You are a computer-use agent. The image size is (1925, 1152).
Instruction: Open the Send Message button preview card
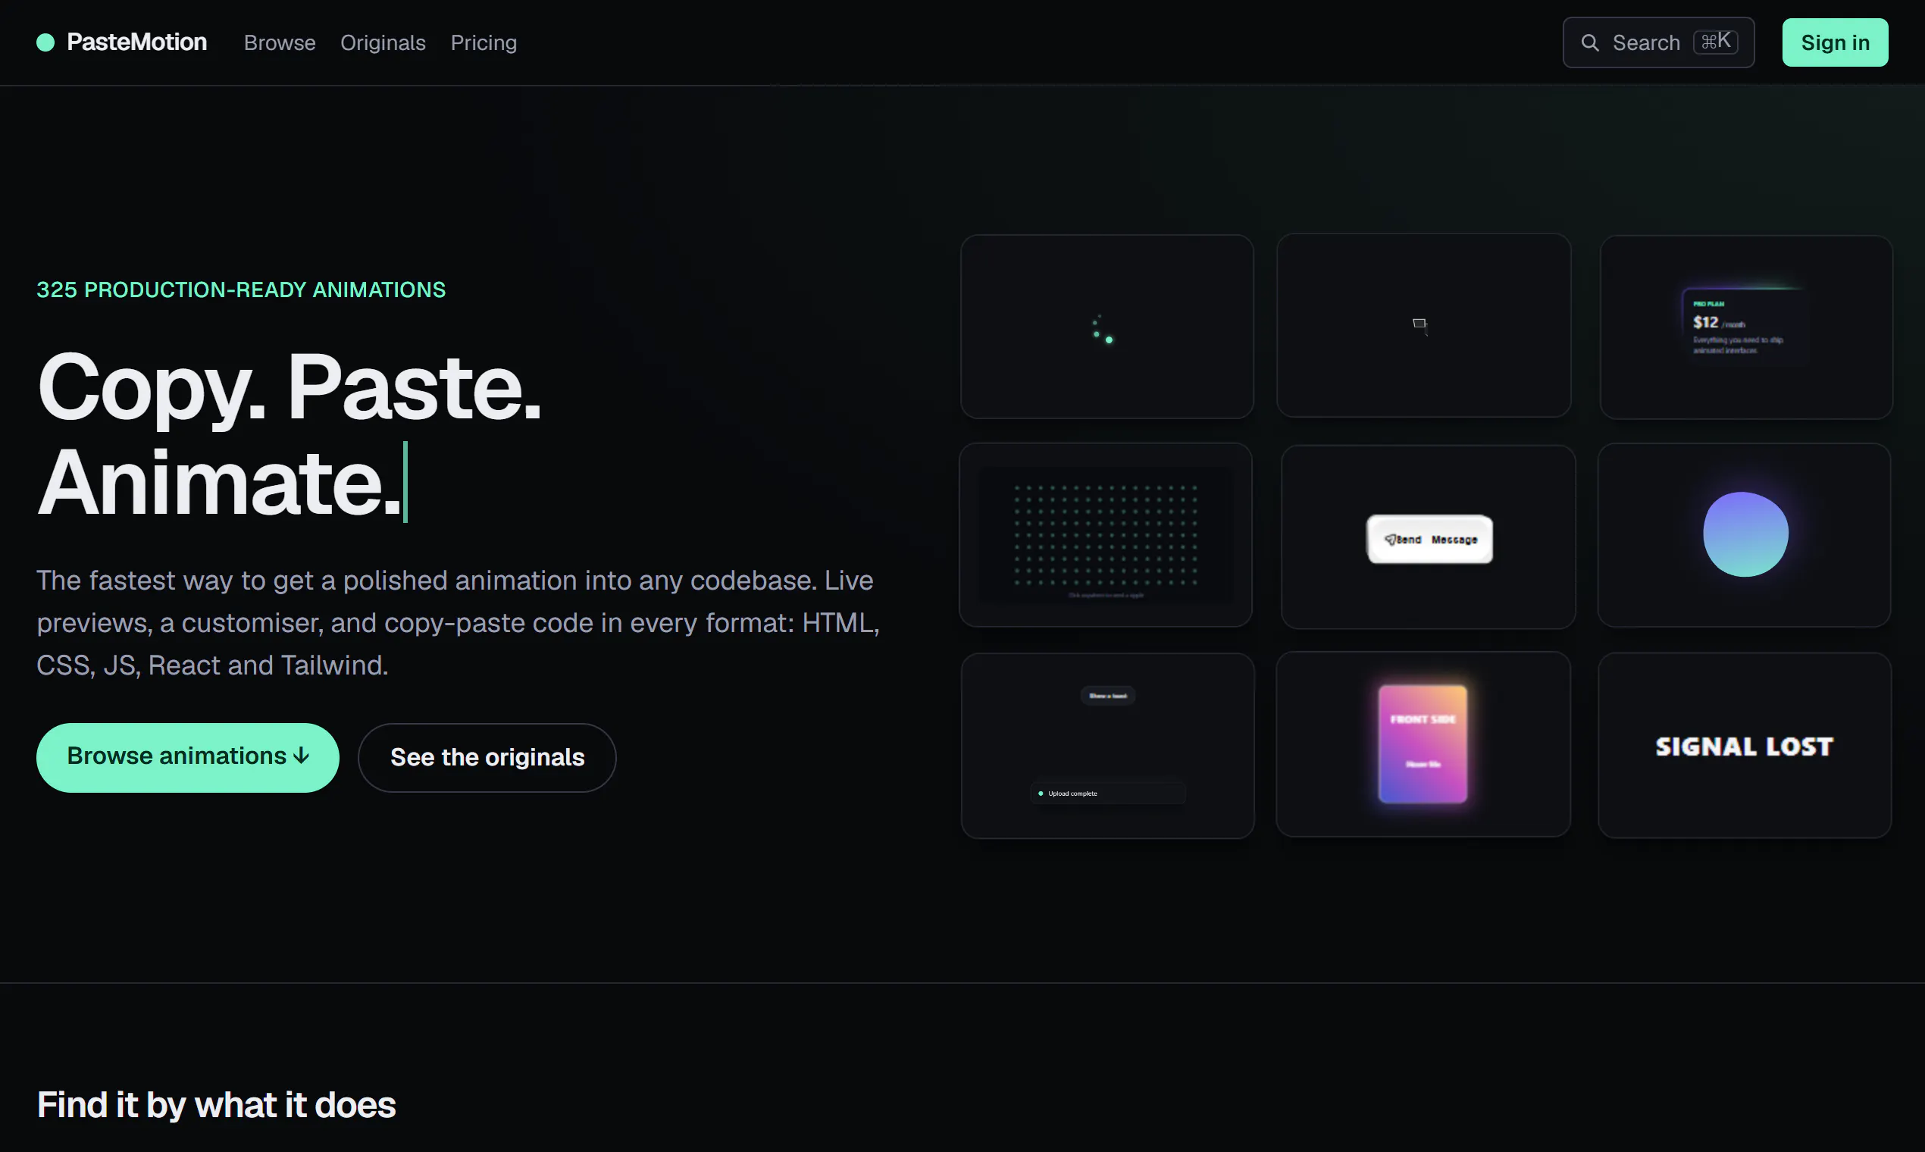1429,537
